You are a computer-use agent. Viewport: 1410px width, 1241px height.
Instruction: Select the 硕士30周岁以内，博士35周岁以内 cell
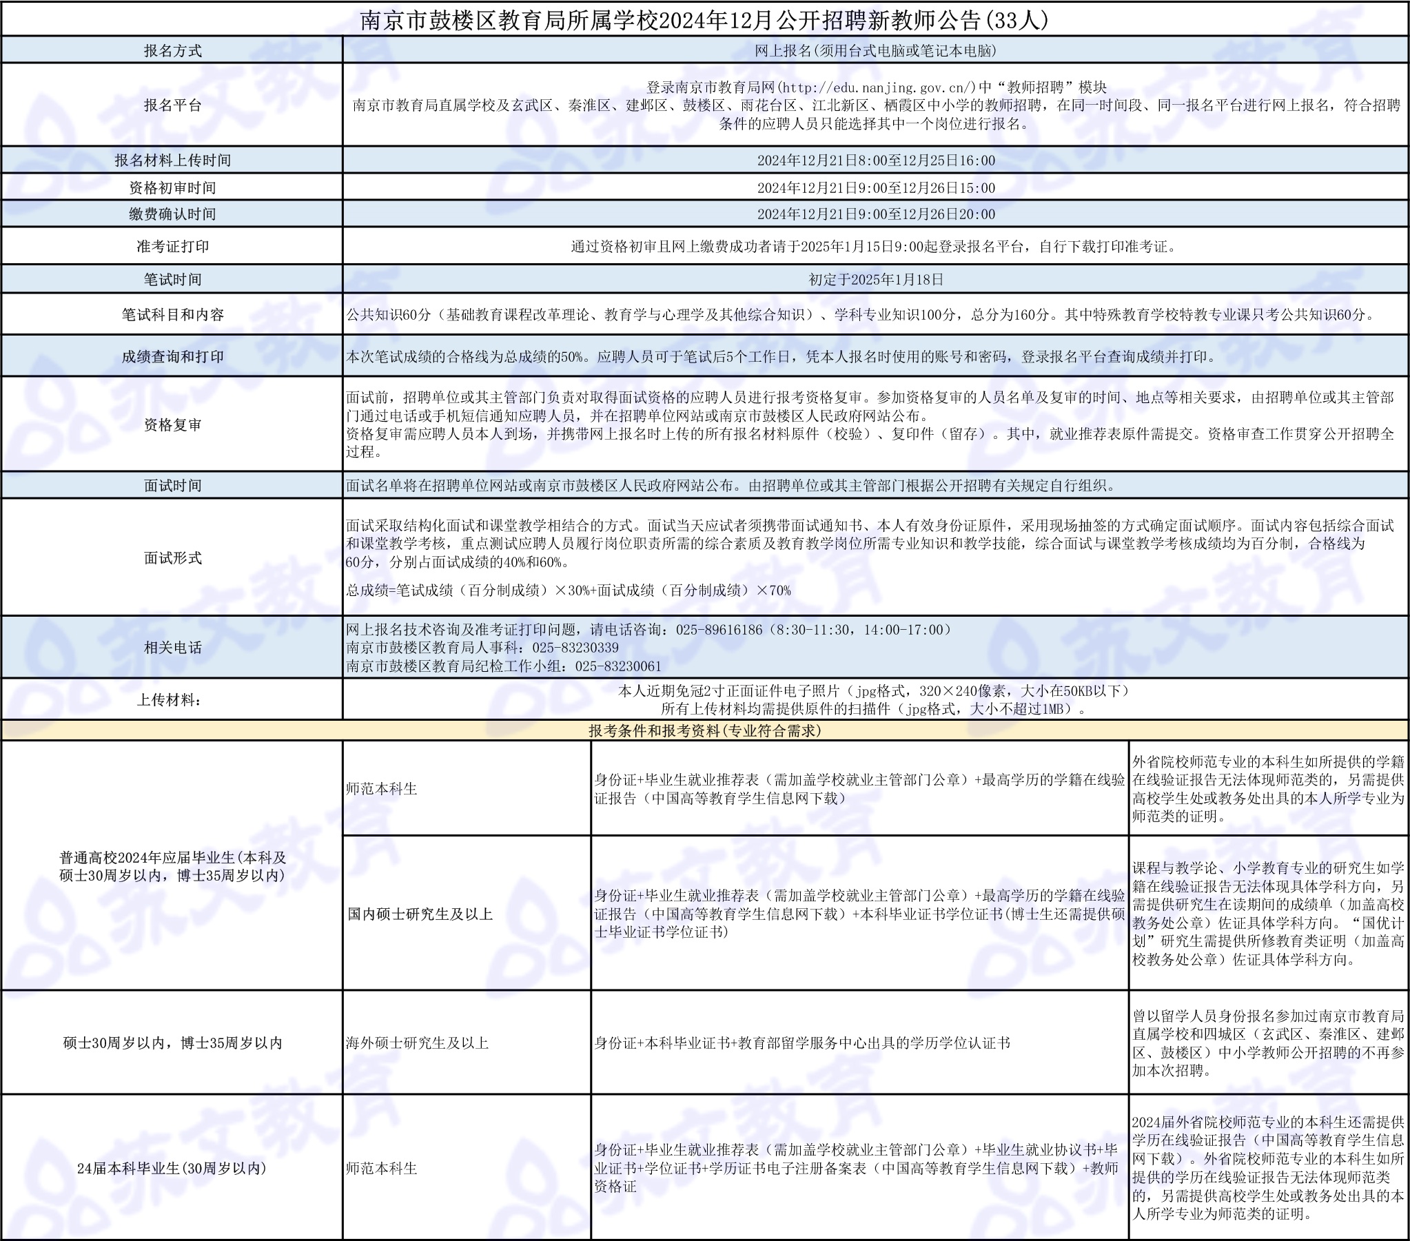(172, 1043)
